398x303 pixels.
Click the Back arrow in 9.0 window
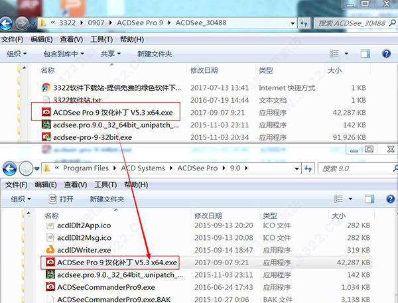tap(10, 168)
